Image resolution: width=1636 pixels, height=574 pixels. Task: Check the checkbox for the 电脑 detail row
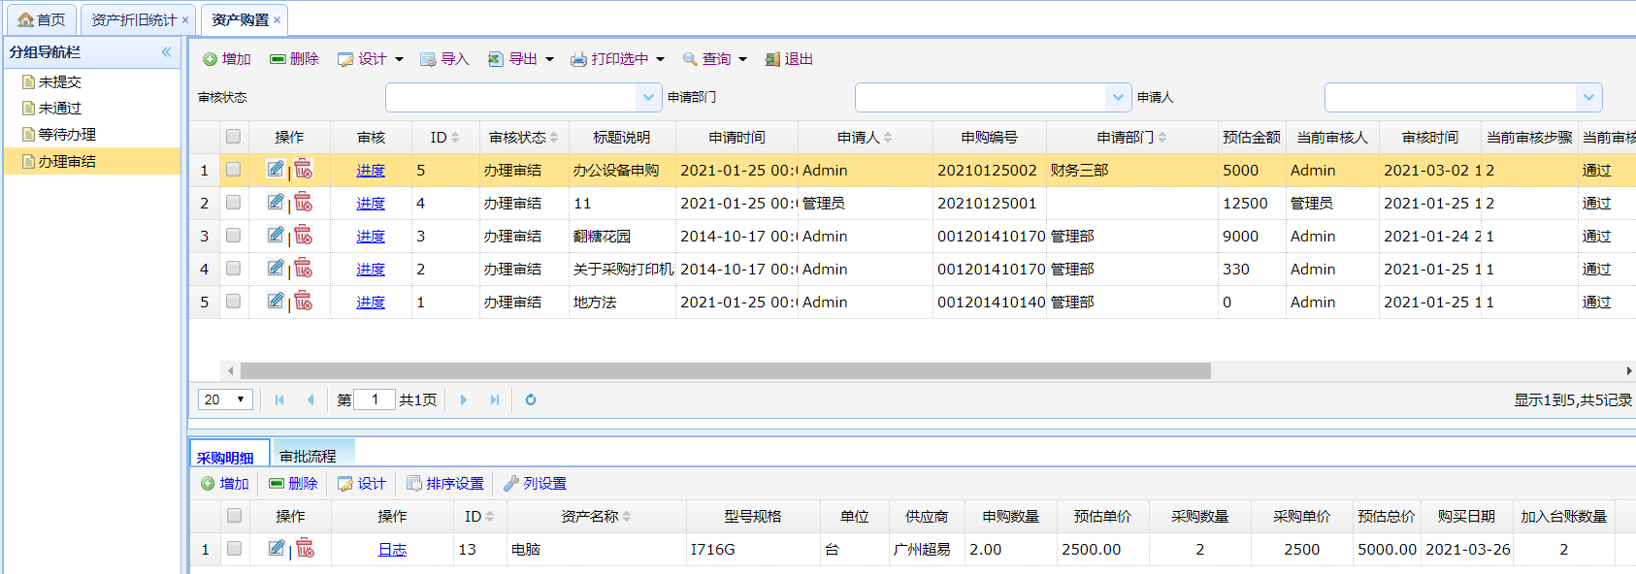tap(234, 549)
